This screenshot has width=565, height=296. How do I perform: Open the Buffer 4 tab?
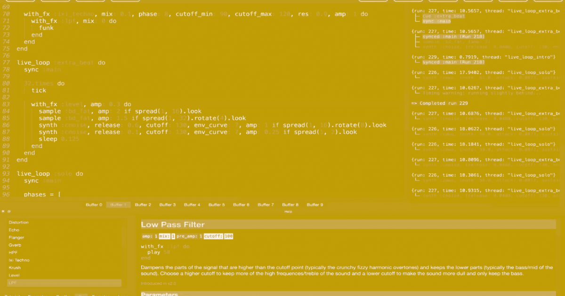(x=192, y=205)
